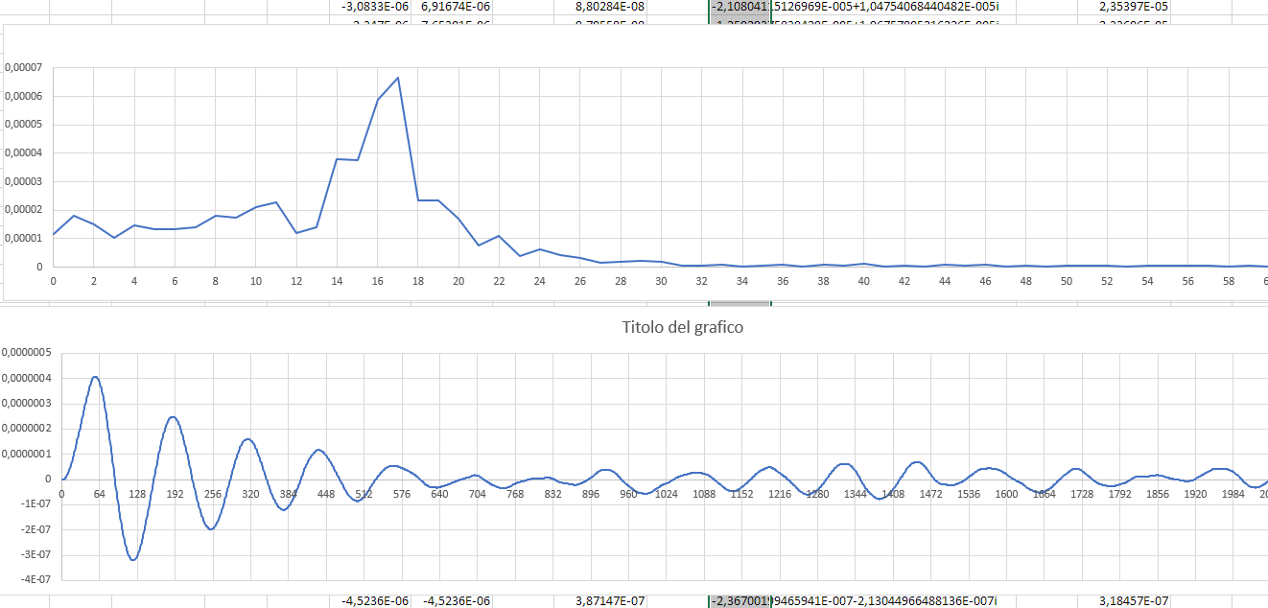
Task: Select cell showing 3,18457E-07
Action: pyautogui.click(x=1134, y=601)
